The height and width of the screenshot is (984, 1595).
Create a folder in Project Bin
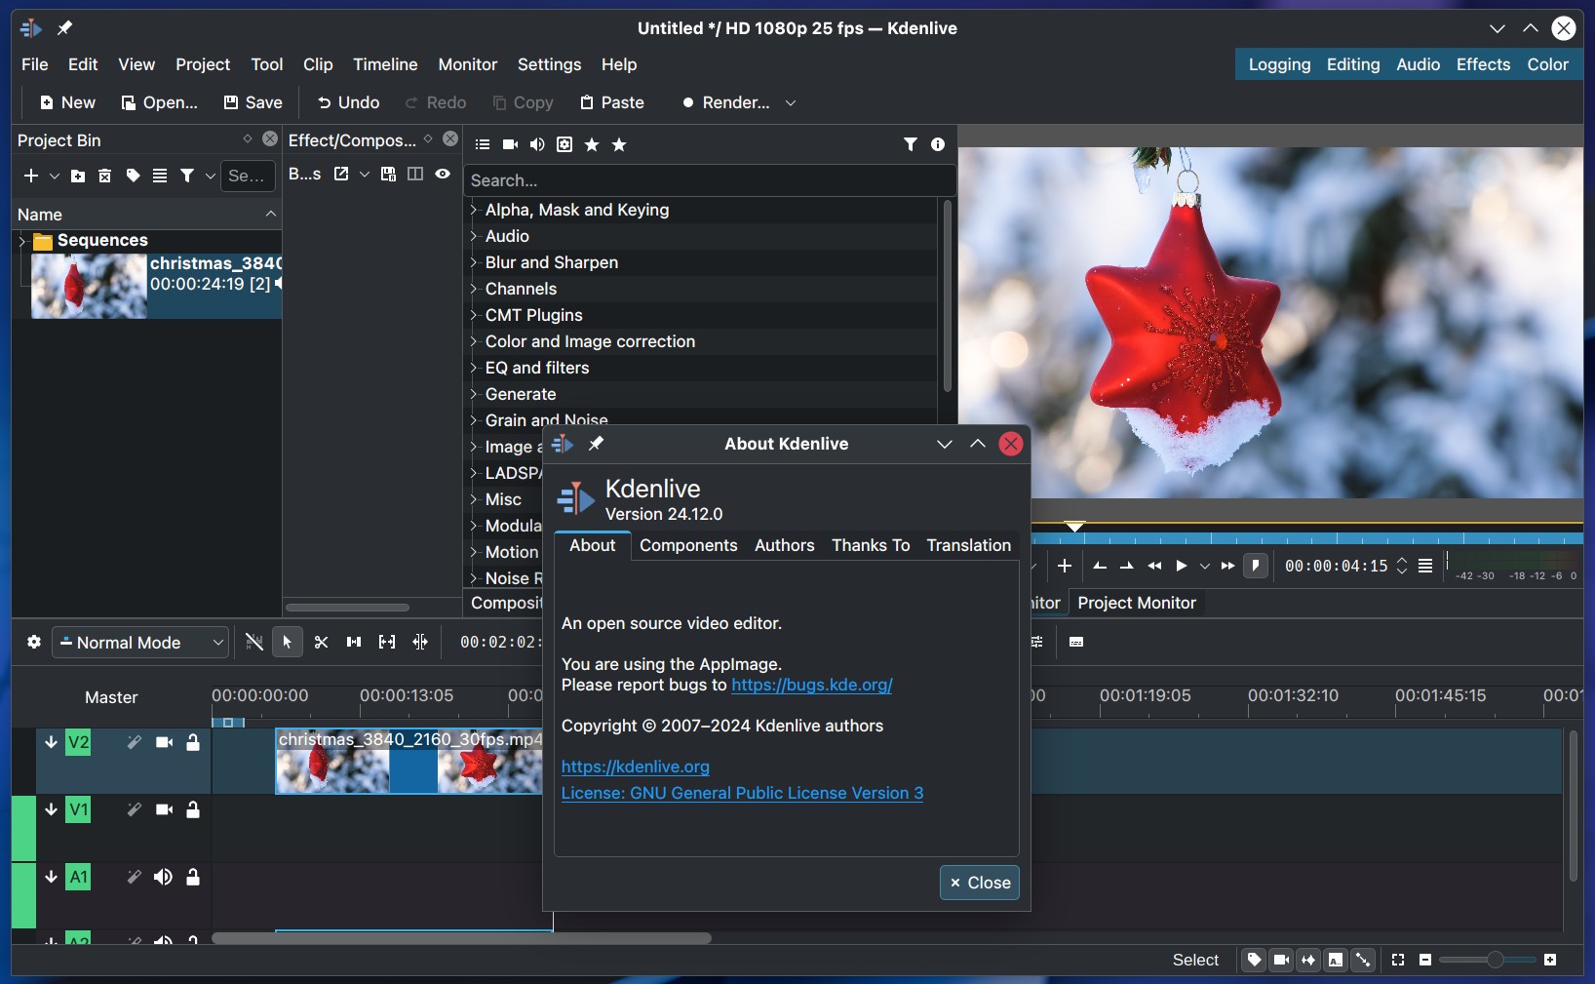pos(78,176)
